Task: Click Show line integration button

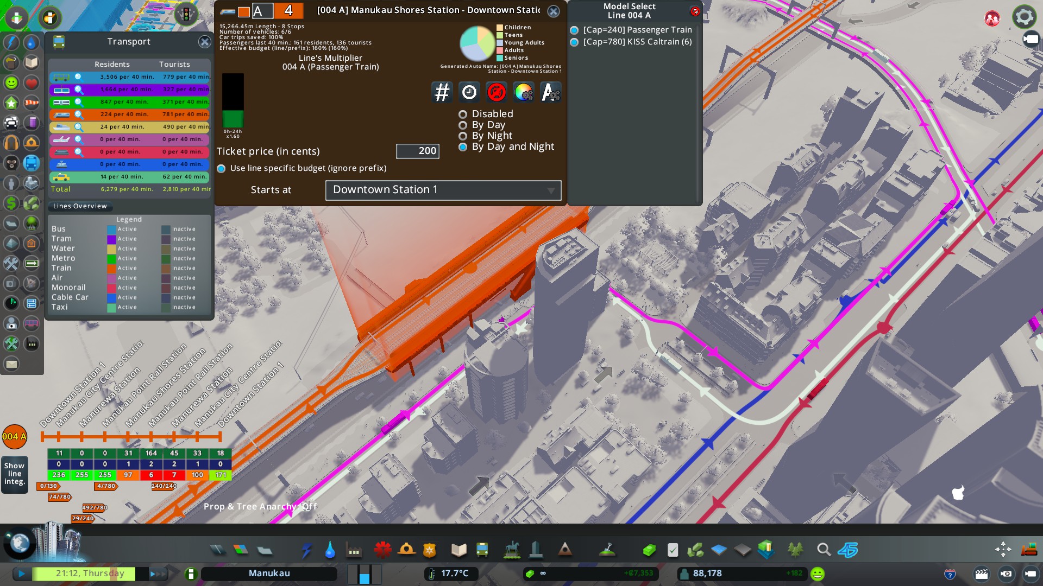Action: pyautogui.click(x=15, y=474)
